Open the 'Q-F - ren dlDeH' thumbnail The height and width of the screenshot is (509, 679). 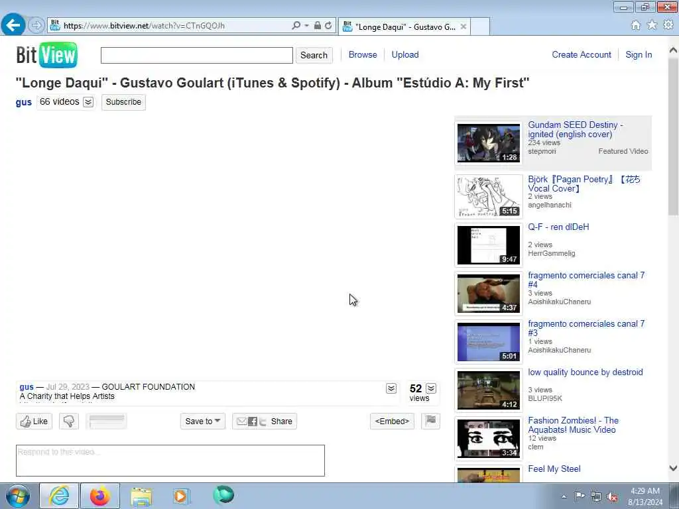pyautogui.click(x=489, y=245)
